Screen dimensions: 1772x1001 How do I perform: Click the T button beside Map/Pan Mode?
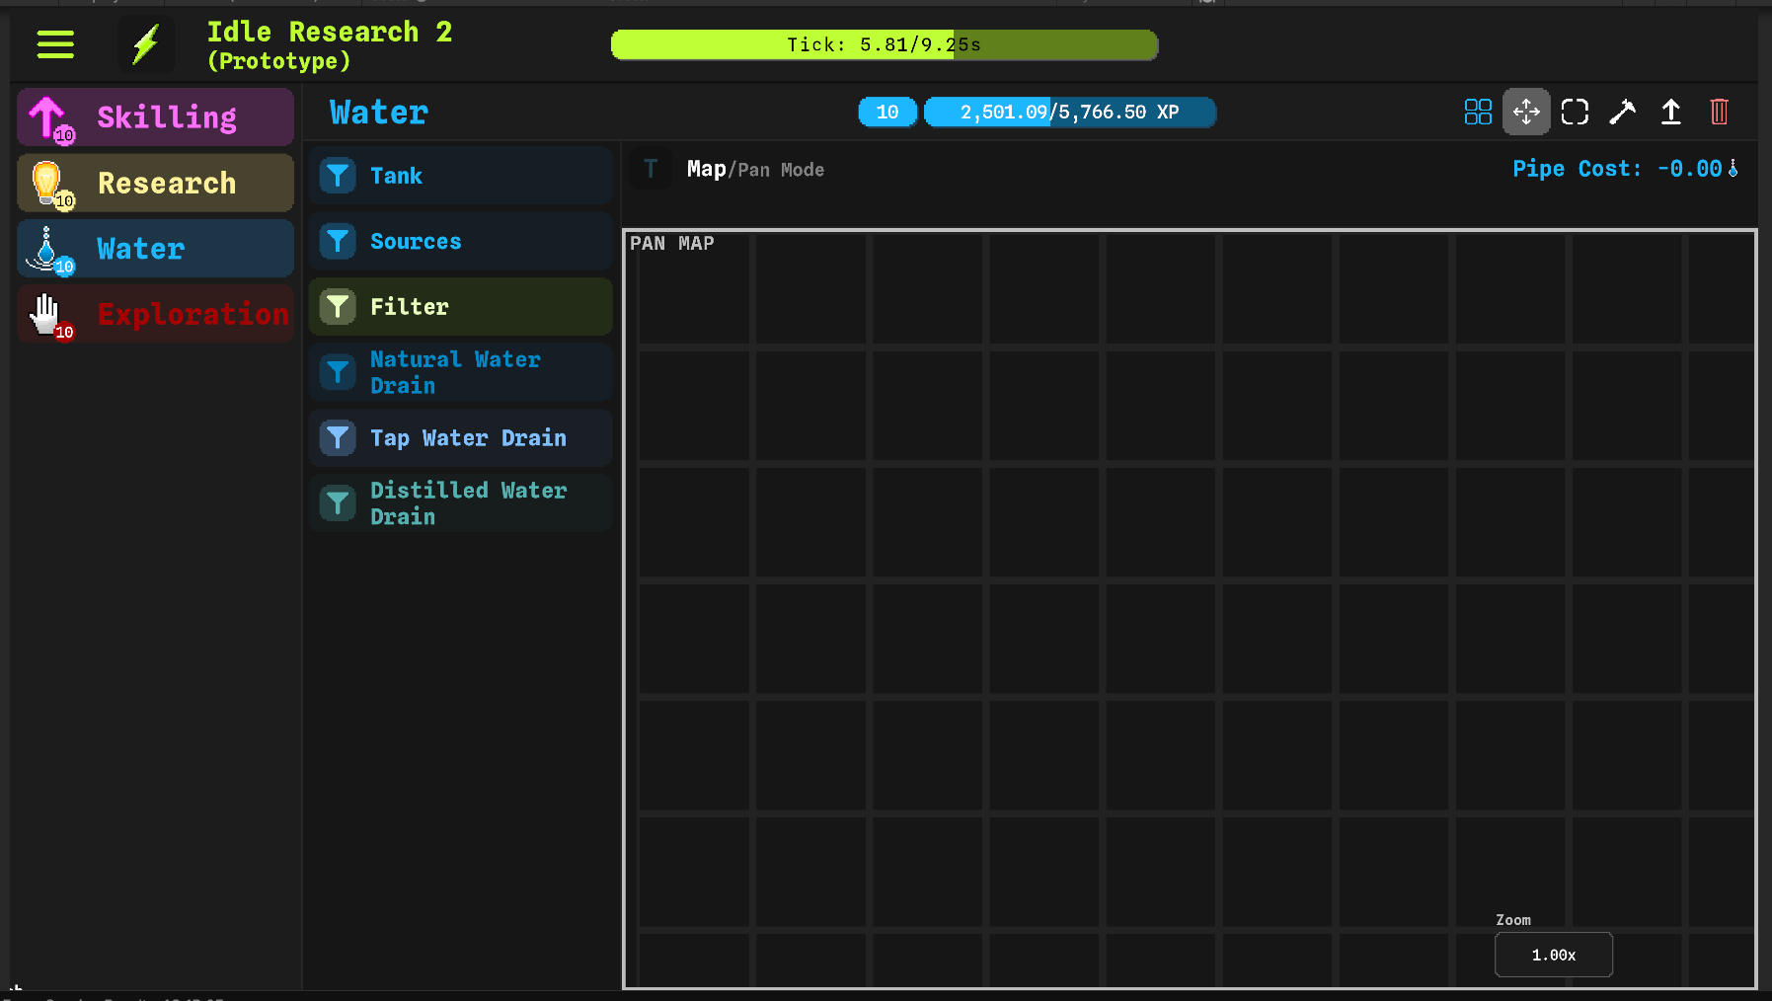651,169
